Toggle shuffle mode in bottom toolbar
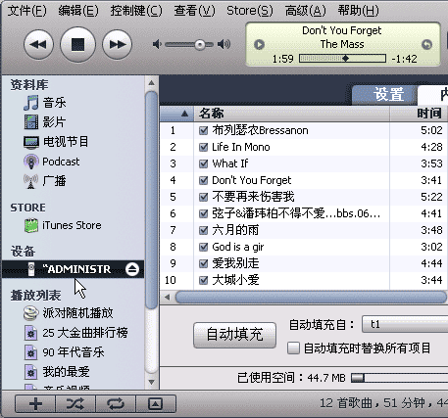The height and width of the screenshot is (418, 448). click(75, 404)
